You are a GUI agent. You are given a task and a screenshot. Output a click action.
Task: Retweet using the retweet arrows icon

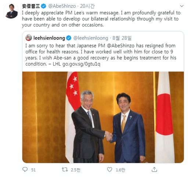click(65, 169)
